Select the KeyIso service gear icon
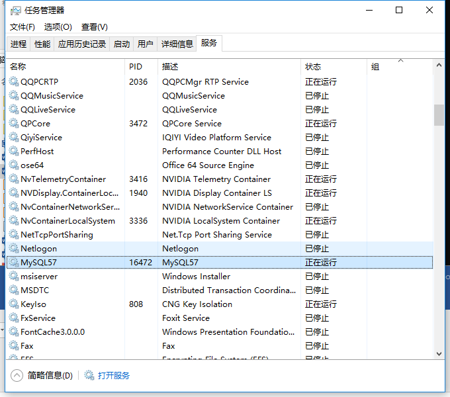The image size is (450, 397). [x=14, y=304]
